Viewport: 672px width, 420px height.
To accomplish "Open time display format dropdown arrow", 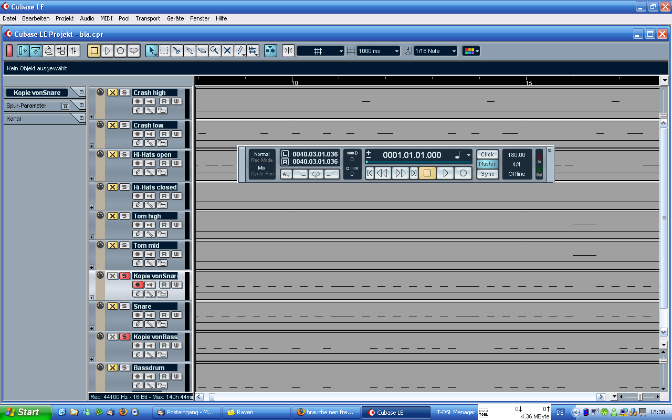I will pos(469,155).
